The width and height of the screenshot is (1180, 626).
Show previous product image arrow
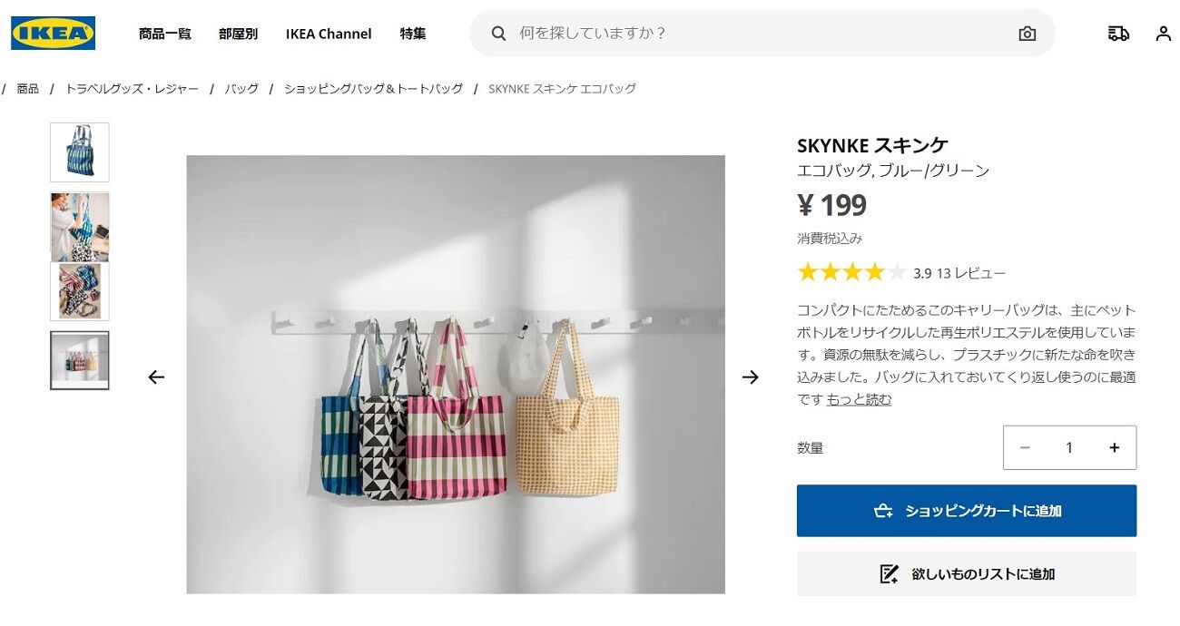pyautogui.click(x=156, y=377)
